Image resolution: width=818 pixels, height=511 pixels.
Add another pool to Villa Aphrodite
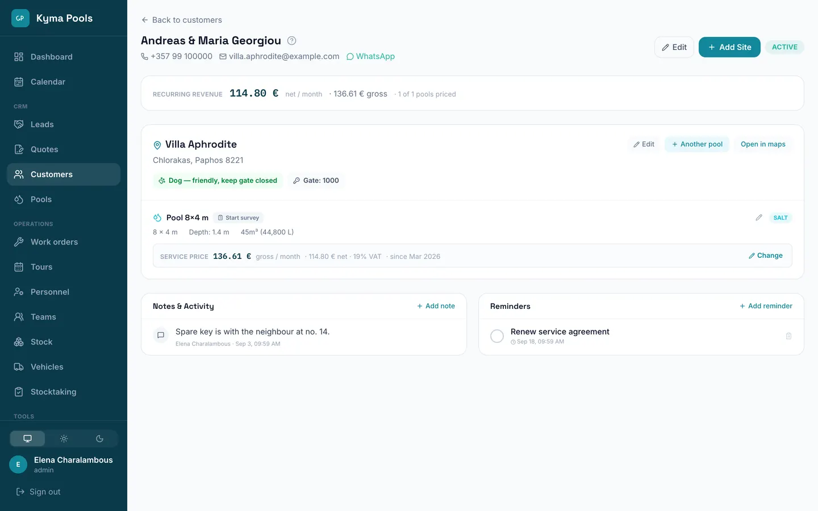click(x=697, y=144)
